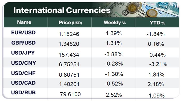Click the USD/JPY weekly change -3.88%
Image resolution: width=181 pixels, height=101 pixels.
[x=114, y=54]
